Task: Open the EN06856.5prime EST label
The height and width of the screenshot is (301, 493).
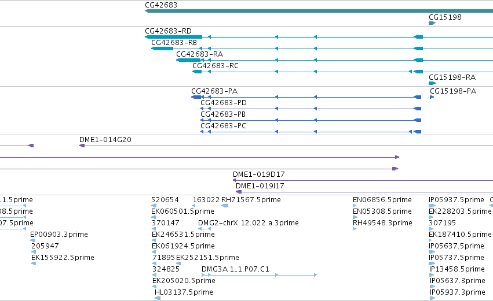Action: pyautogui.click(x=382, y=200)
